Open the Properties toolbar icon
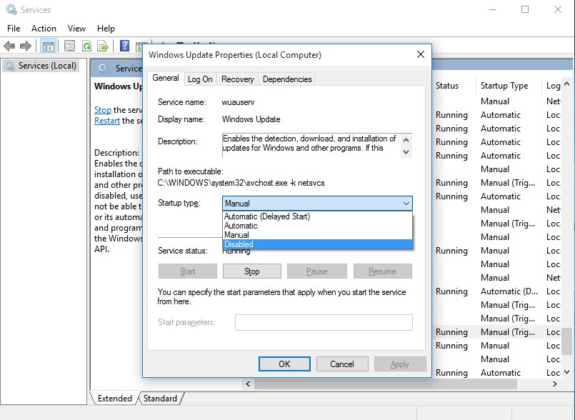Viewport: 575px width, 420px height. coord(69,46)
